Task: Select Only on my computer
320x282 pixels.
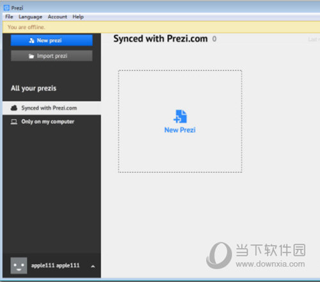Action: (52, 121)
